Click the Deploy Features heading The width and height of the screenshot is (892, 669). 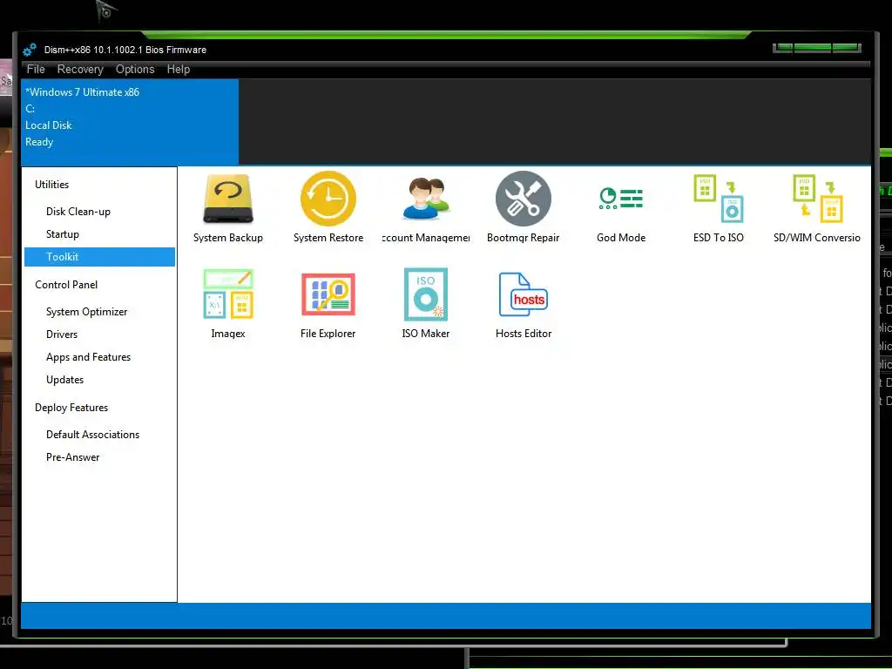tap(71, 408)
